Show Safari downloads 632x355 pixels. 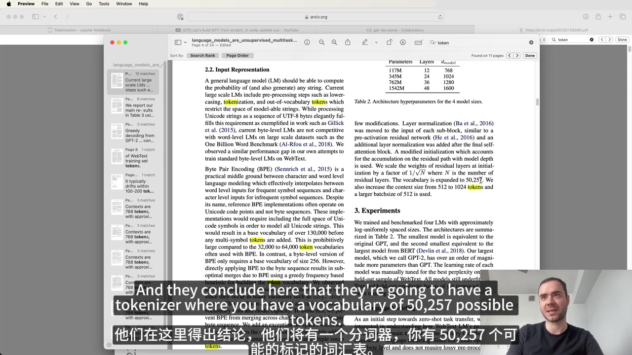pos(586,17)
